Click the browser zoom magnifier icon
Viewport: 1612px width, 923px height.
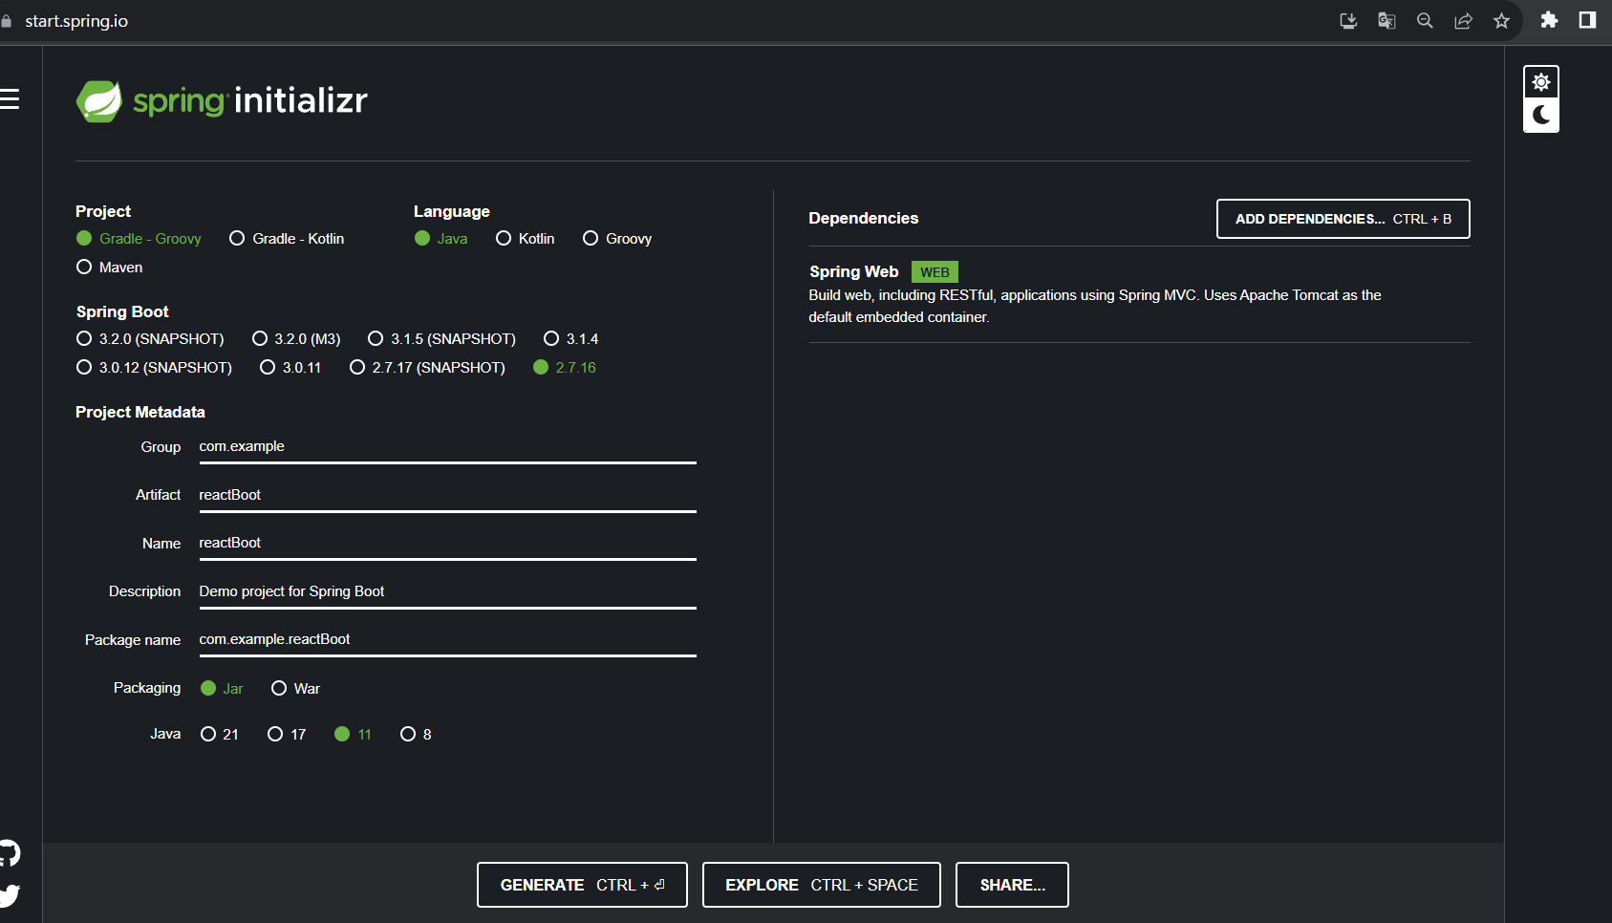pos(1425,21)
